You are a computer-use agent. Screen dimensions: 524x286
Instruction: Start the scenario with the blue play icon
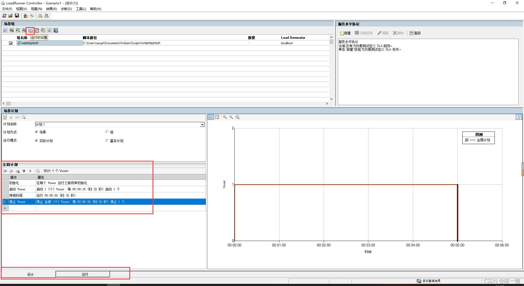(5, 30)
